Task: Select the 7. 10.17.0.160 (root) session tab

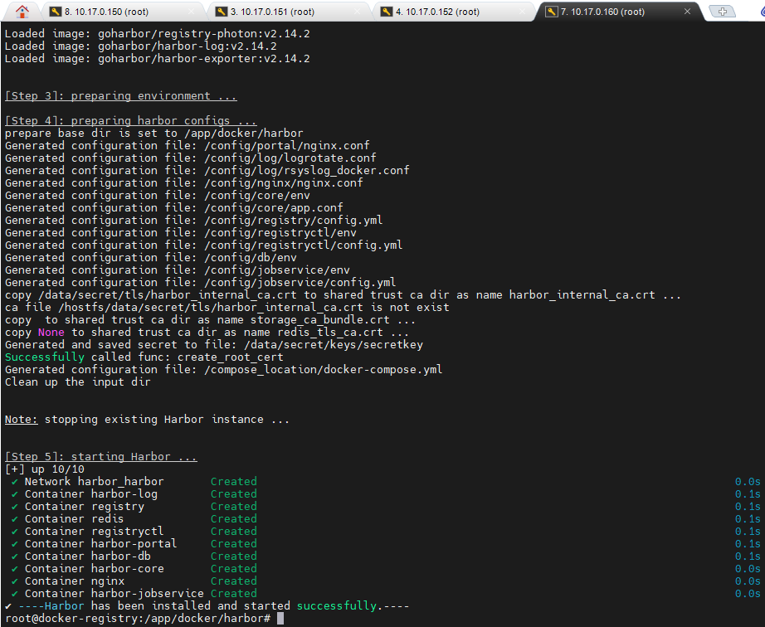Action: (x=619, y=12)
